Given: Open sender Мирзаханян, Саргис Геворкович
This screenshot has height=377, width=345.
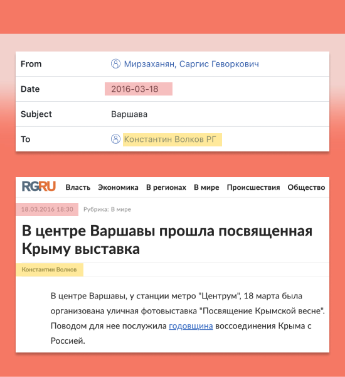Looking at the screenshot, I should click(191, 64).
